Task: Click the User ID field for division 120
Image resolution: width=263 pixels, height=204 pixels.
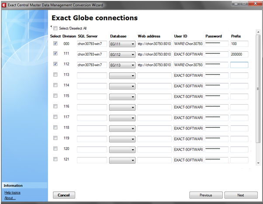Action: (188, 150)
